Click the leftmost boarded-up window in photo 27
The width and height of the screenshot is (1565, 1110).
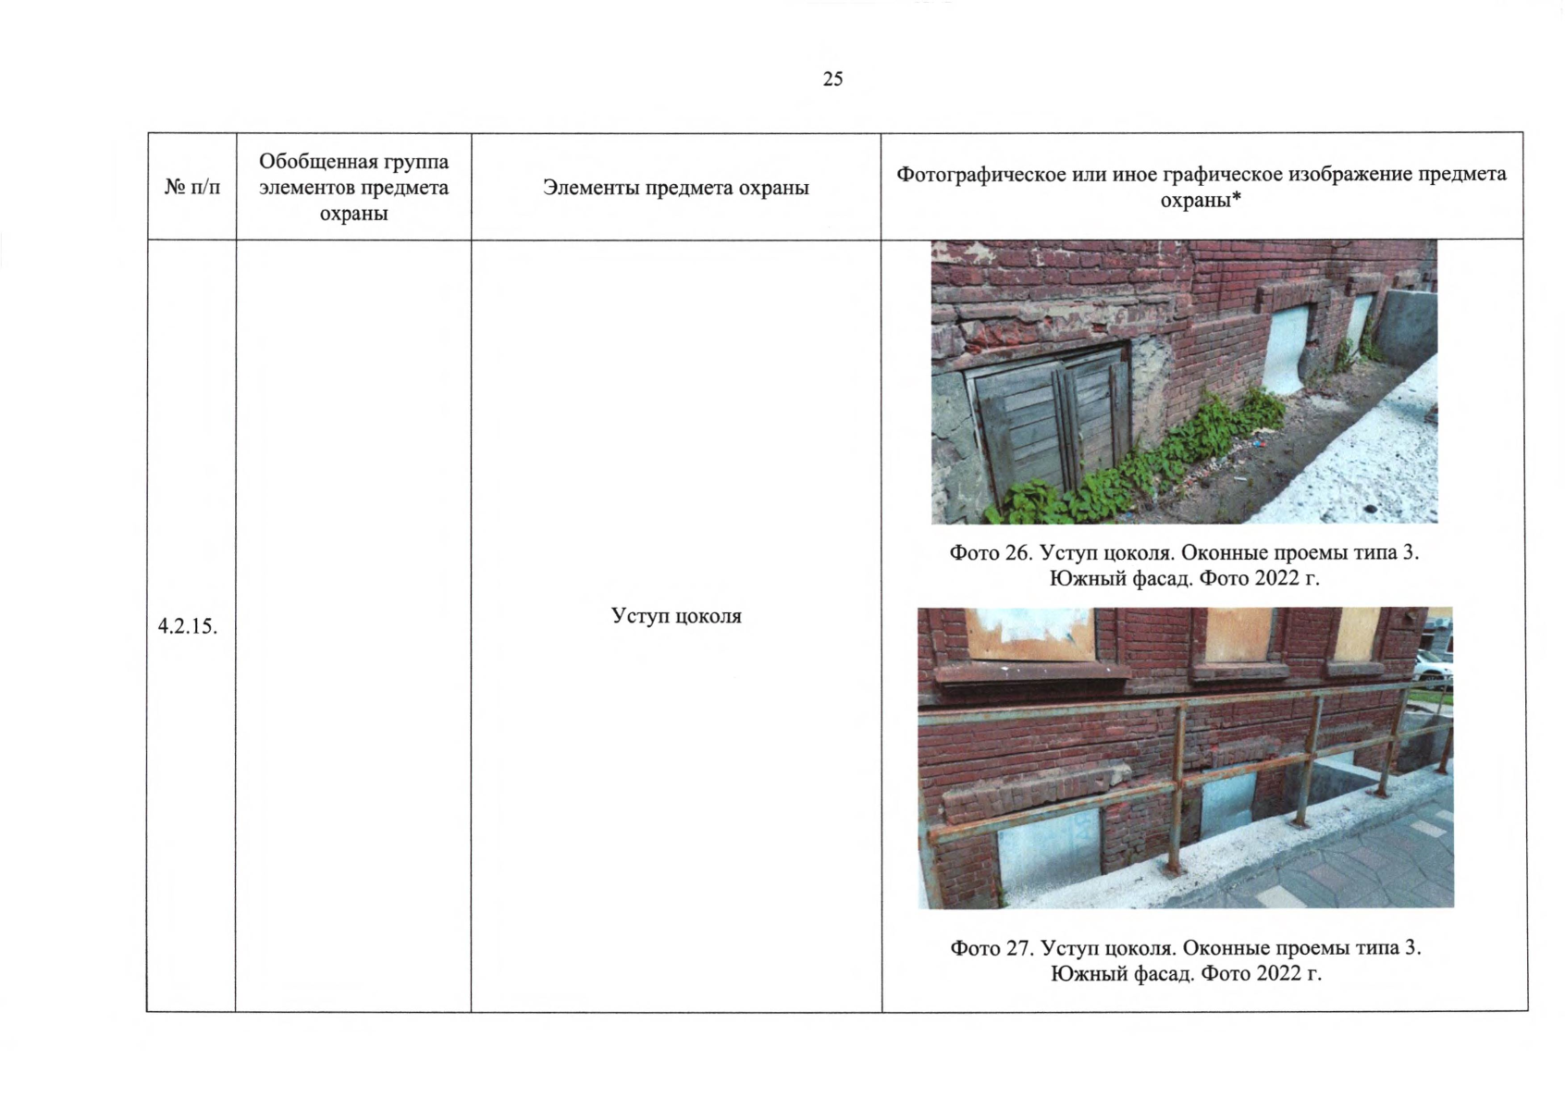(x=1029, y=634)
